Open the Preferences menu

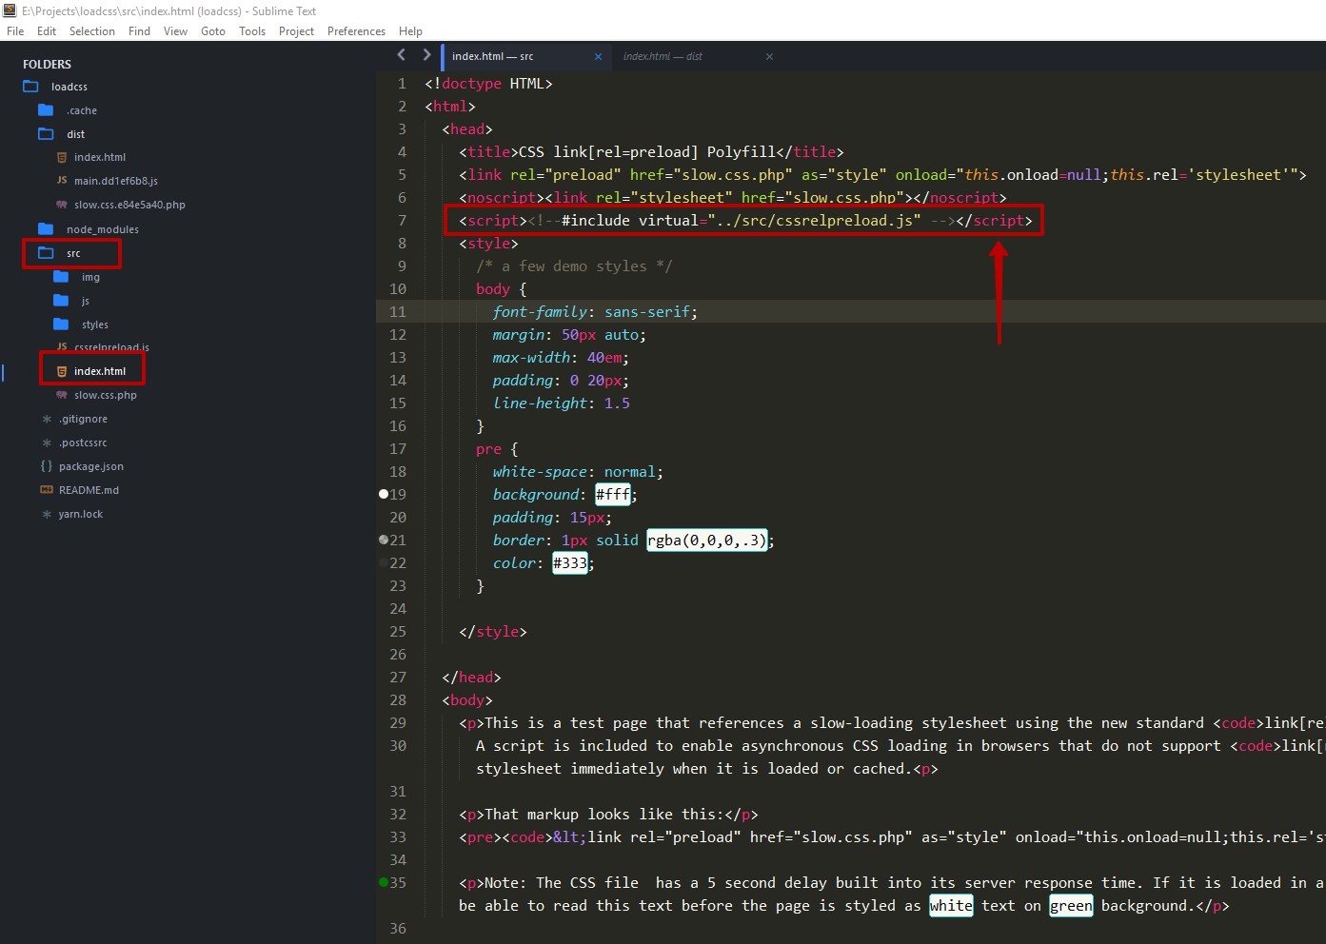(356, 31)
